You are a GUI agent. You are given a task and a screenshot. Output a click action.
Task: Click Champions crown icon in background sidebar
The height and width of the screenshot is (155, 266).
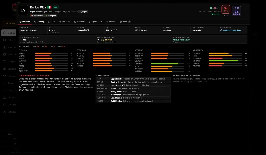(x=5, y=54)
